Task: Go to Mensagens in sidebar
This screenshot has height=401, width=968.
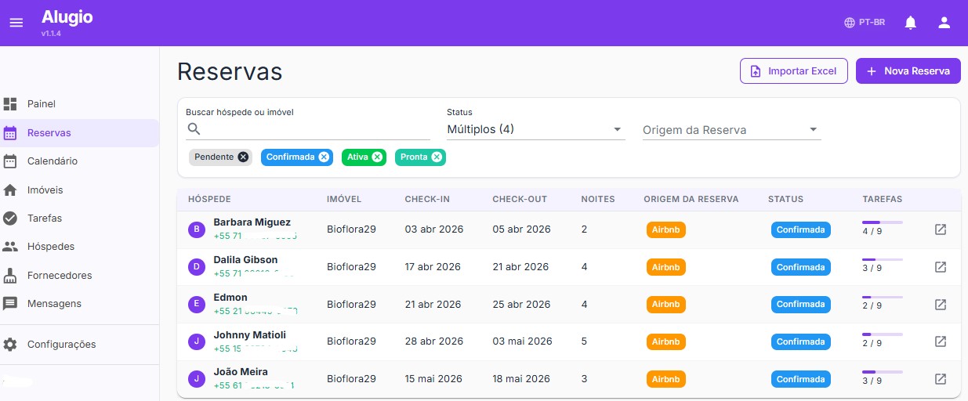Action: pos(80,304)
